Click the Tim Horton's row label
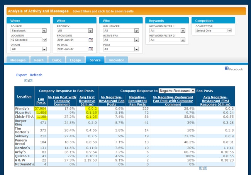Screen dimensions: 251x175 tap(22, 130)
